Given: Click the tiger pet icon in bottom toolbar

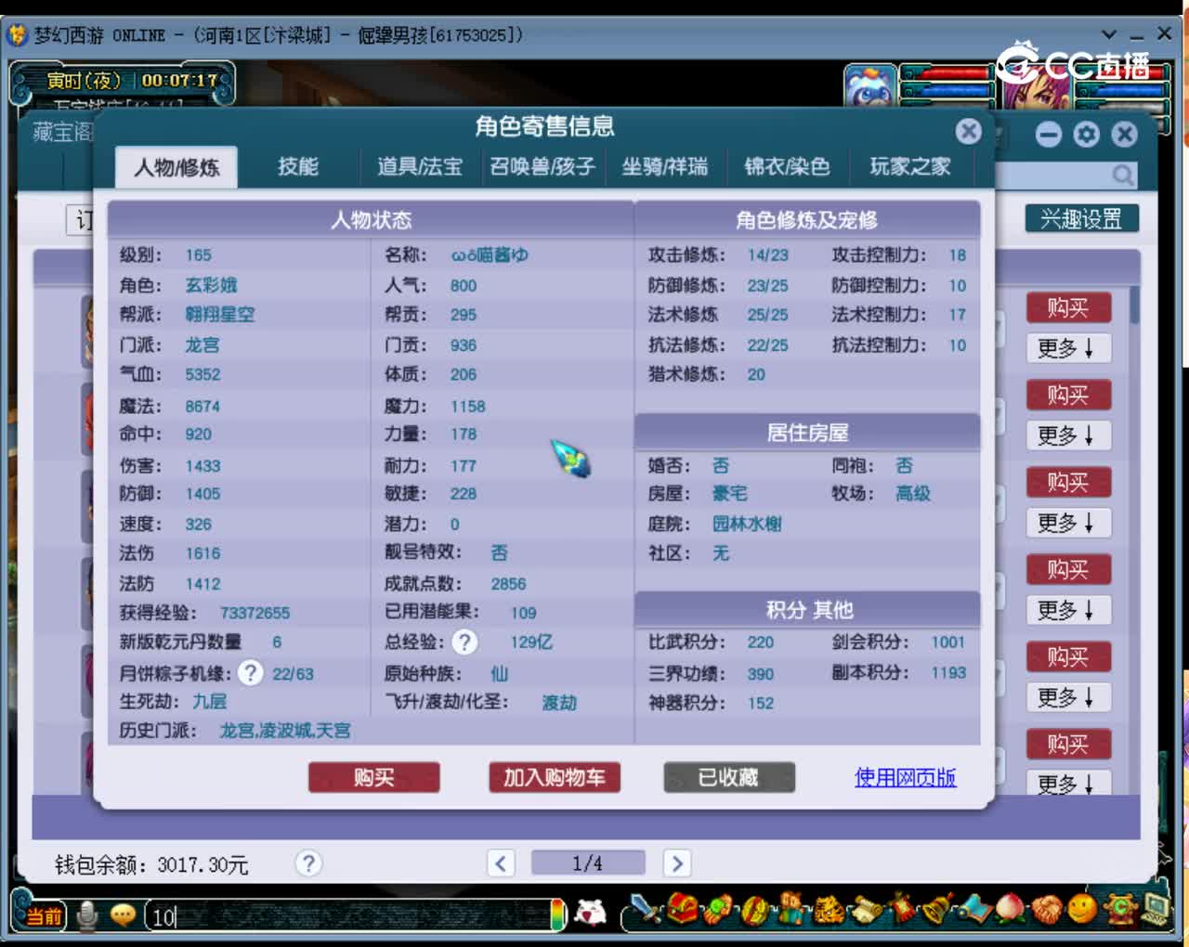Looking at the screenshot, I should point(829,909).
